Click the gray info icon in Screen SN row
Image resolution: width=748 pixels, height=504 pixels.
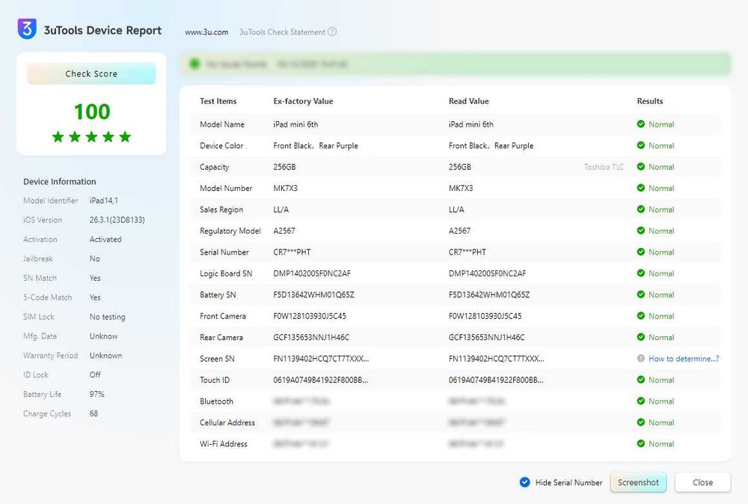[x=641, y=358]
